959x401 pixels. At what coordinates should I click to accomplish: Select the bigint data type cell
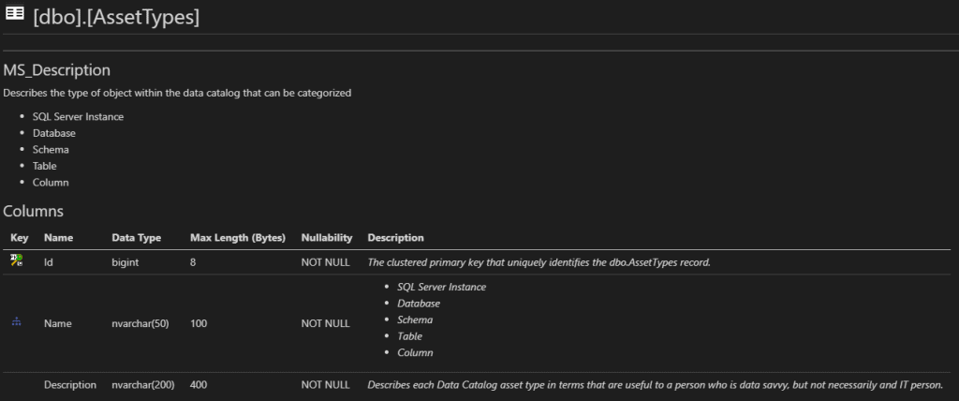tap(125, 262)
